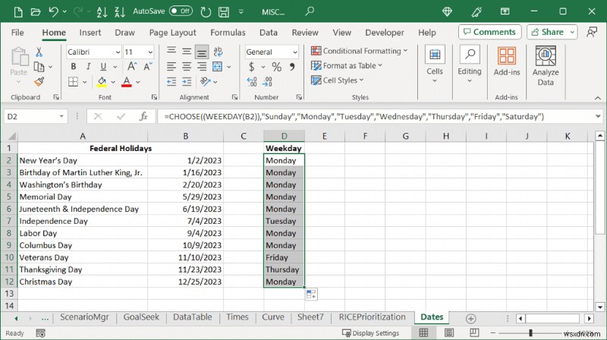Add a new sheet with plus button
The height and width of the screenshot is (340, 607).
[470, 319]
